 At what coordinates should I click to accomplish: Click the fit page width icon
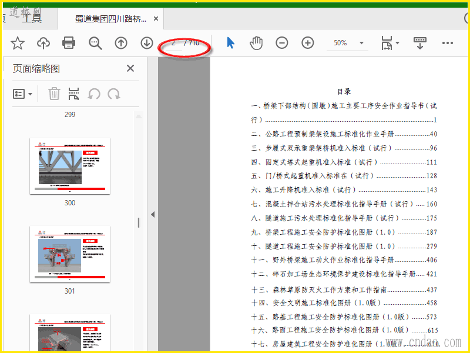[387, 43]
